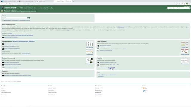
Task: Open the Ensembl Bacteria sister site link
Action: point(99,90)
